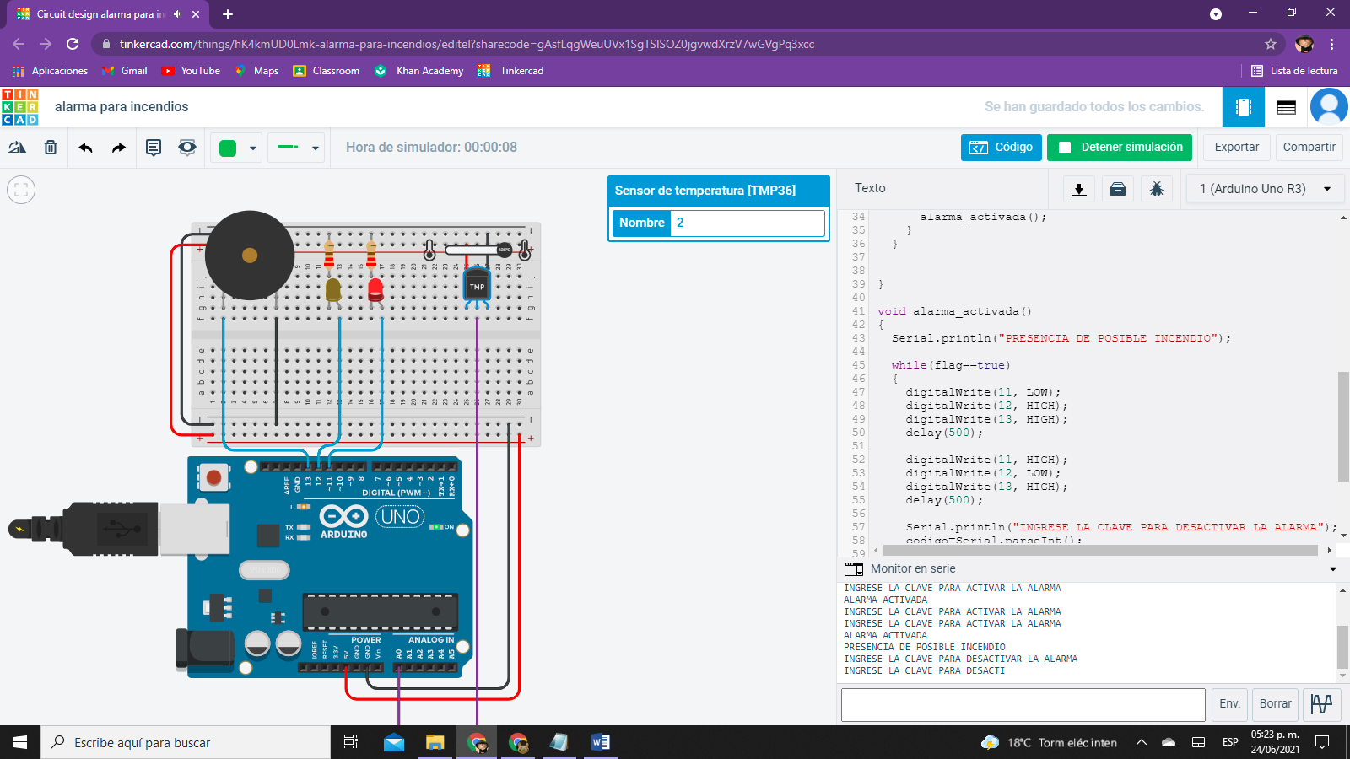Open the notes tool icon
1350x759 pixels.
click(154, 148)
